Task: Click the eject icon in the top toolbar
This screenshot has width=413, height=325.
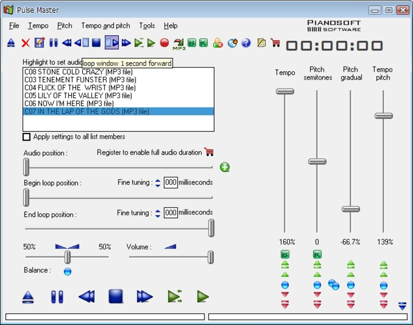Action: click(11, 43)
